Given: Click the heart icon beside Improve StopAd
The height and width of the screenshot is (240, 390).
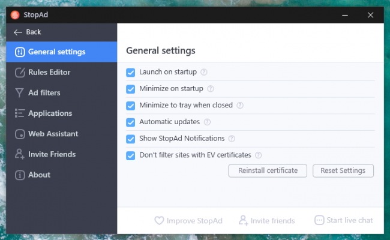Looking at the screenshot, I should point(159,220).
